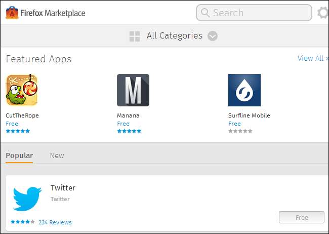Click the Manana app title
This screenshot has height=234, width=329.
128,115
